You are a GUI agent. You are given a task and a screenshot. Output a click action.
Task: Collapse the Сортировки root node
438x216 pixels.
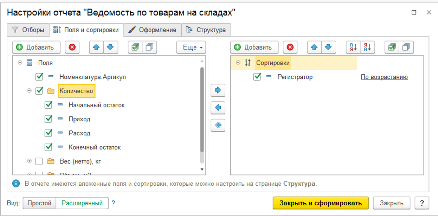(238, 63)
